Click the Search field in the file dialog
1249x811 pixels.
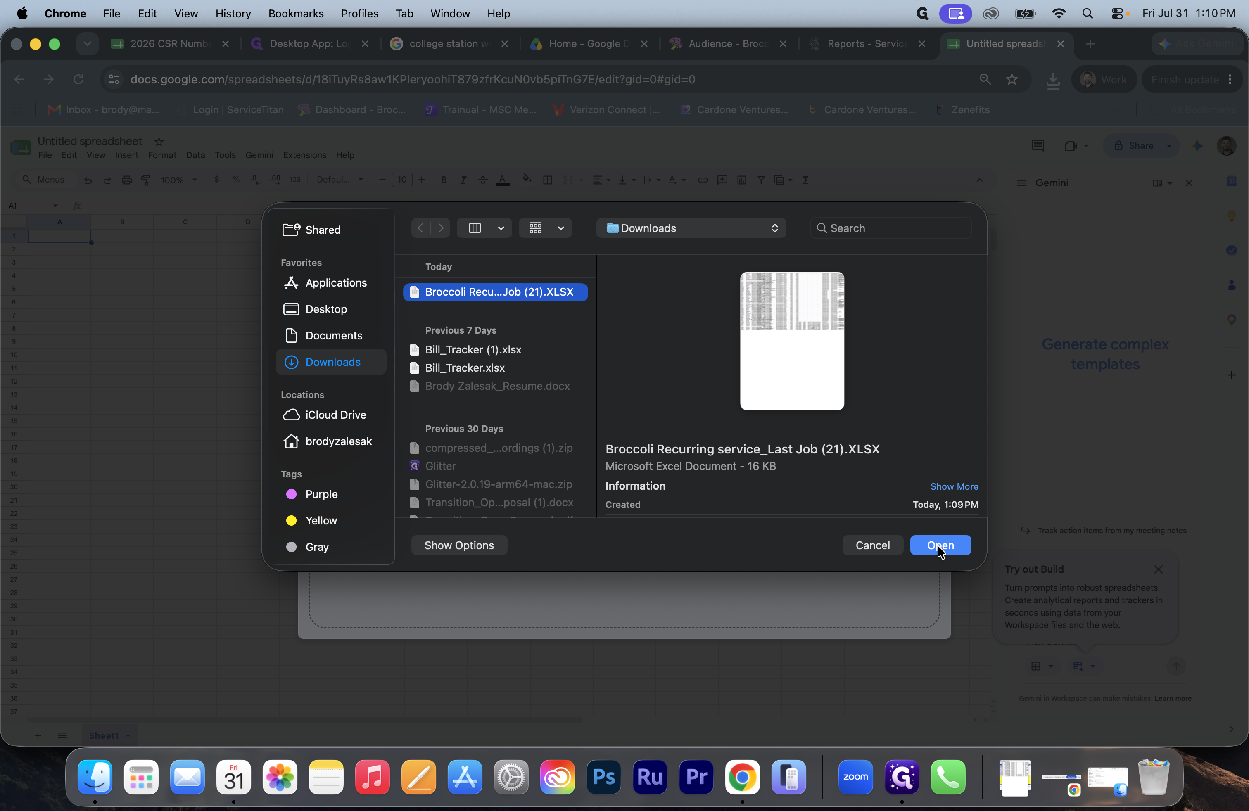(890, 228)
